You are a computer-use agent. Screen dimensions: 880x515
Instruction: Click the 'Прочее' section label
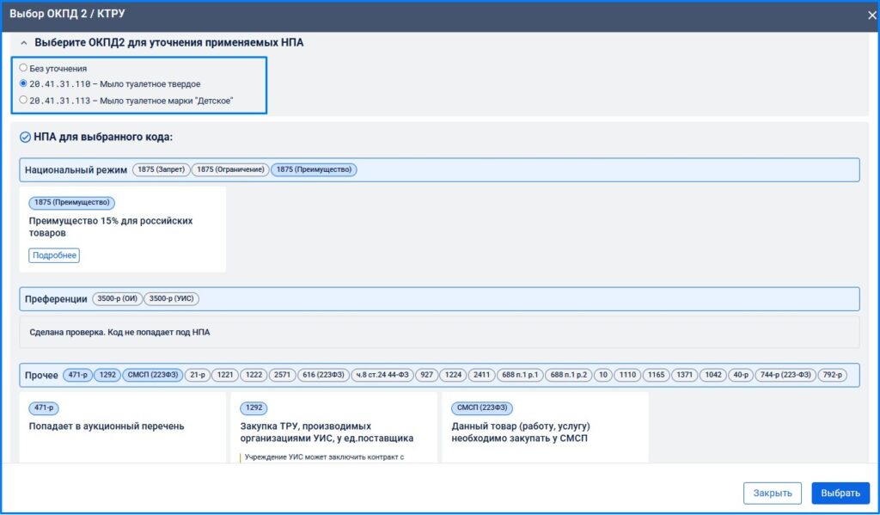pyautogui.click(x=41, y=375)
